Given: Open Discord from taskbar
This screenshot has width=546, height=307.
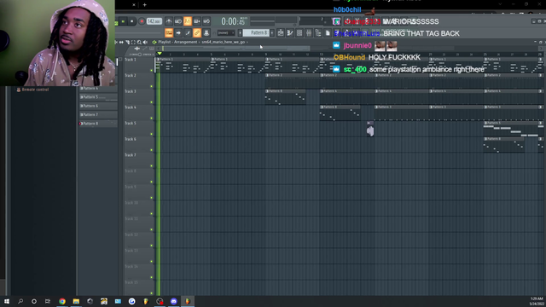Looking at the screenshot, I should point(173,301).
